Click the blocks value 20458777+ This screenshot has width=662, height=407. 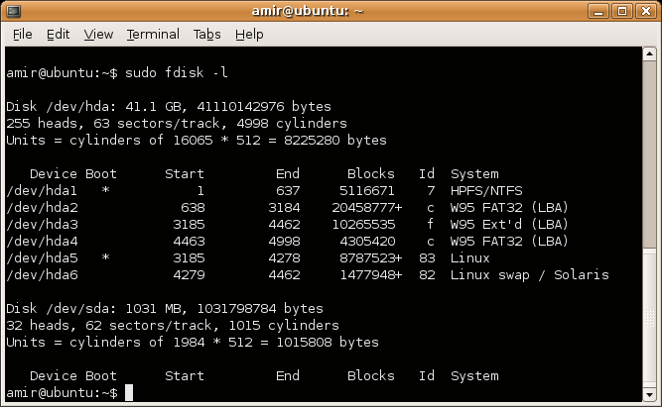(x=367, y=207)
